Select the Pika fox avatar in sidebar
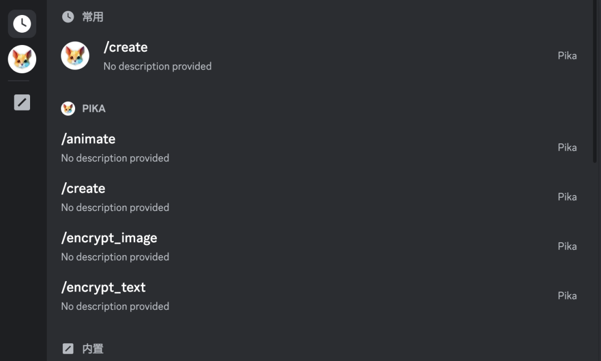Screen dimensions: 601x361 pos(22,59)
